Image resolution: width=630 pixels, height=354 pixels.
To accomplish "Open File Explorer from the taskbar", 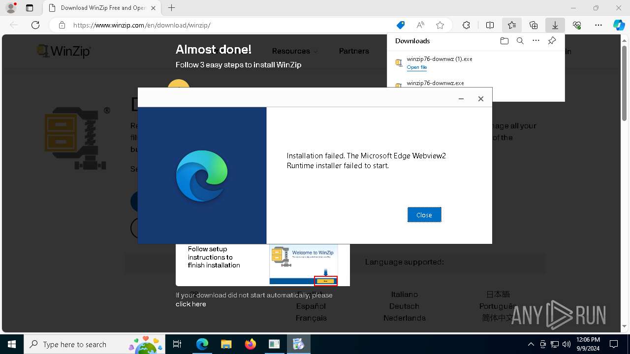I will pyautogui.click(x=226, y=344).
